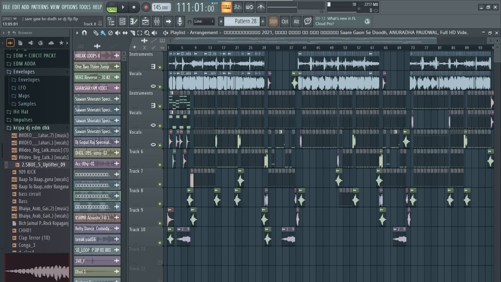Open the FILE menu
The height and width of the screenshot is (282, 501).
tap(6, 7)
